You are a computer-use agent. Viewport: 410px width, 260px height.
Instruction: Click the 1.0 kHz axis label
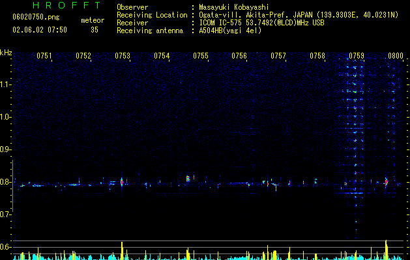5,117
